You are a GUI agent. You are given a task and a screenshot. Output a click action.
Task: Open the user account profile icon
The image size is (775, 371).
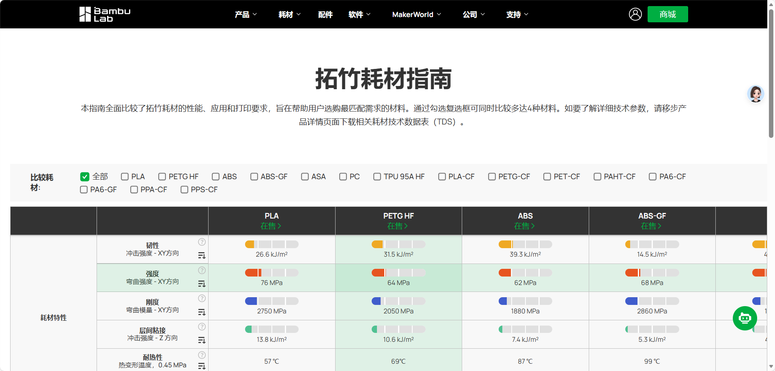[x=635, y=14]
